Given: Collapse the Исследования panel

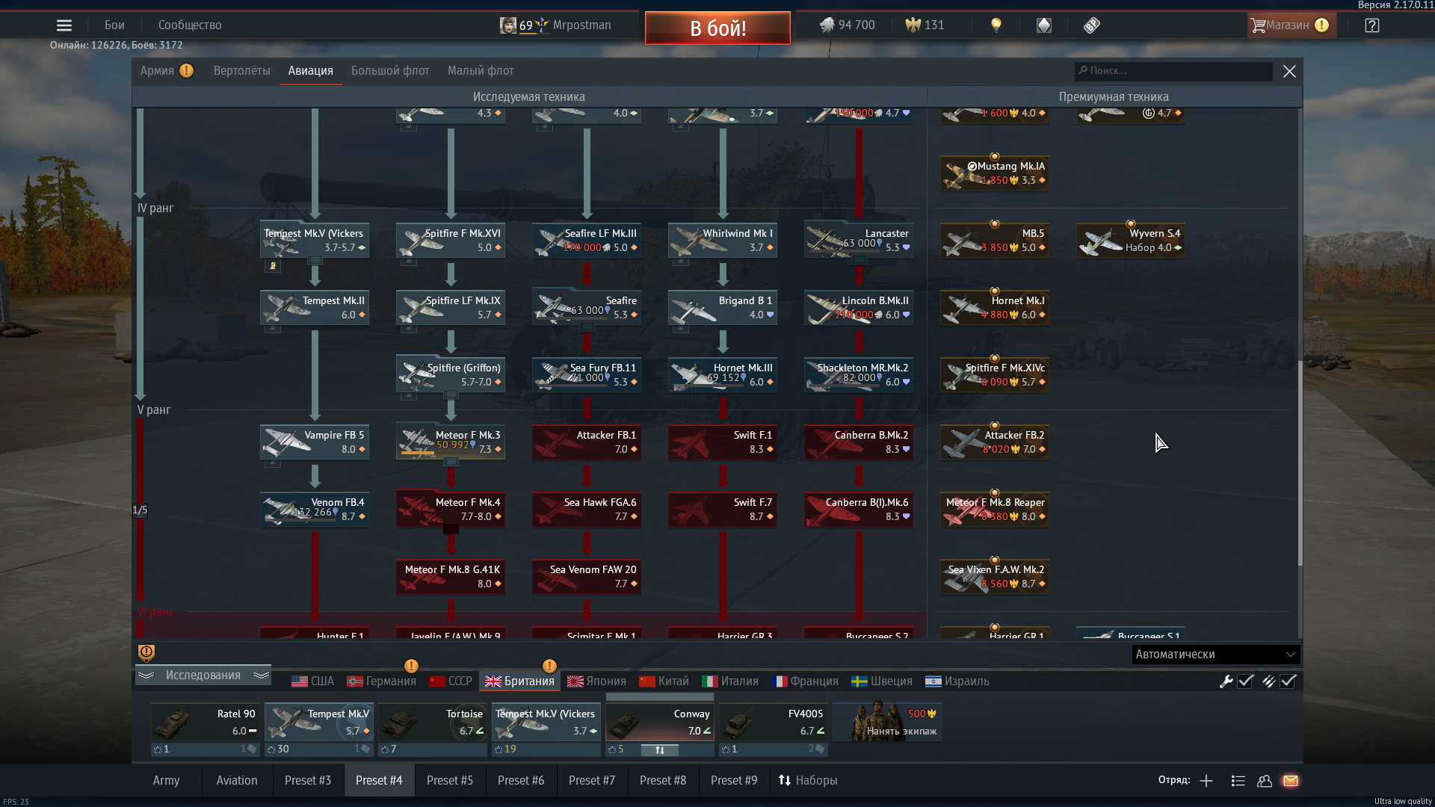Looking at the screenshot, I should 203,675.
